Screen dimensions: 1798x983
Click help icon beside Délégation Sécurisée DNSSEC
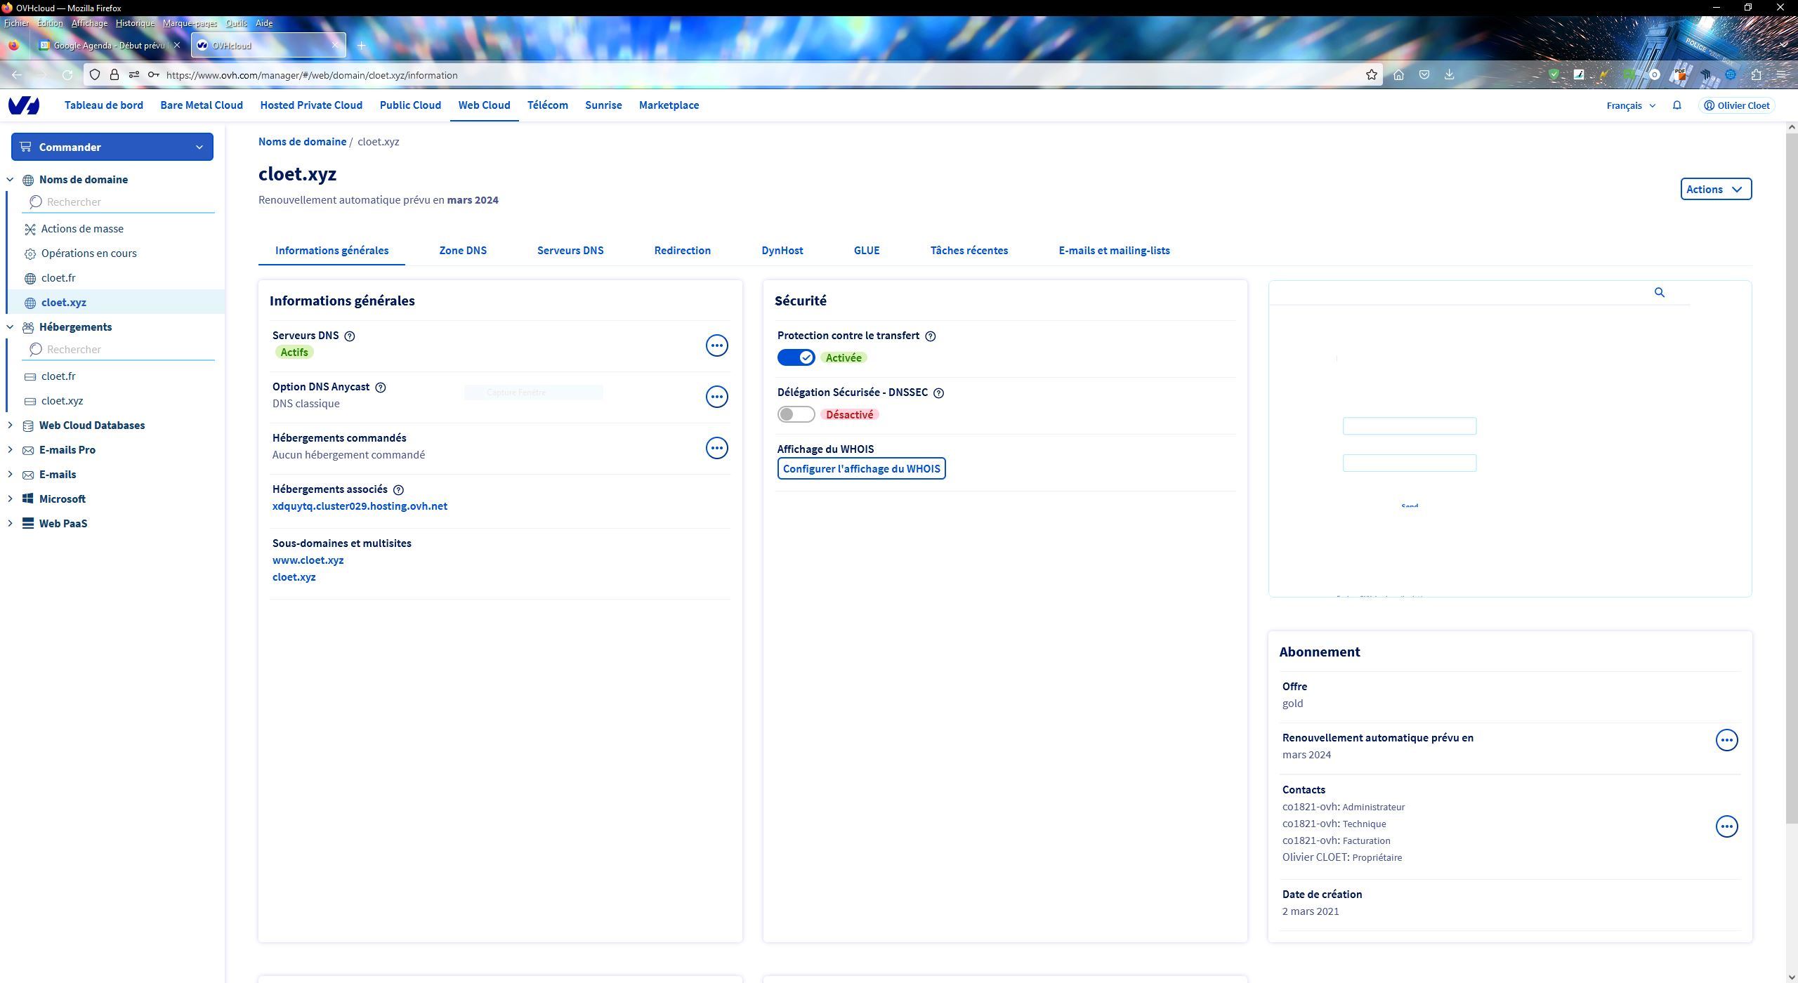click(x=939, y=393)
